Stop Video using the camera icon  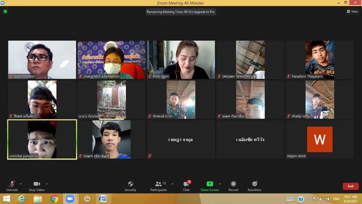point(37,184)
